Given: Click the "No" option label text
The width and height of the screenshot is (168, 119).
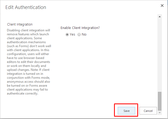Looking at the screenshot, I should pyautogui.click(x=84, y=34).
